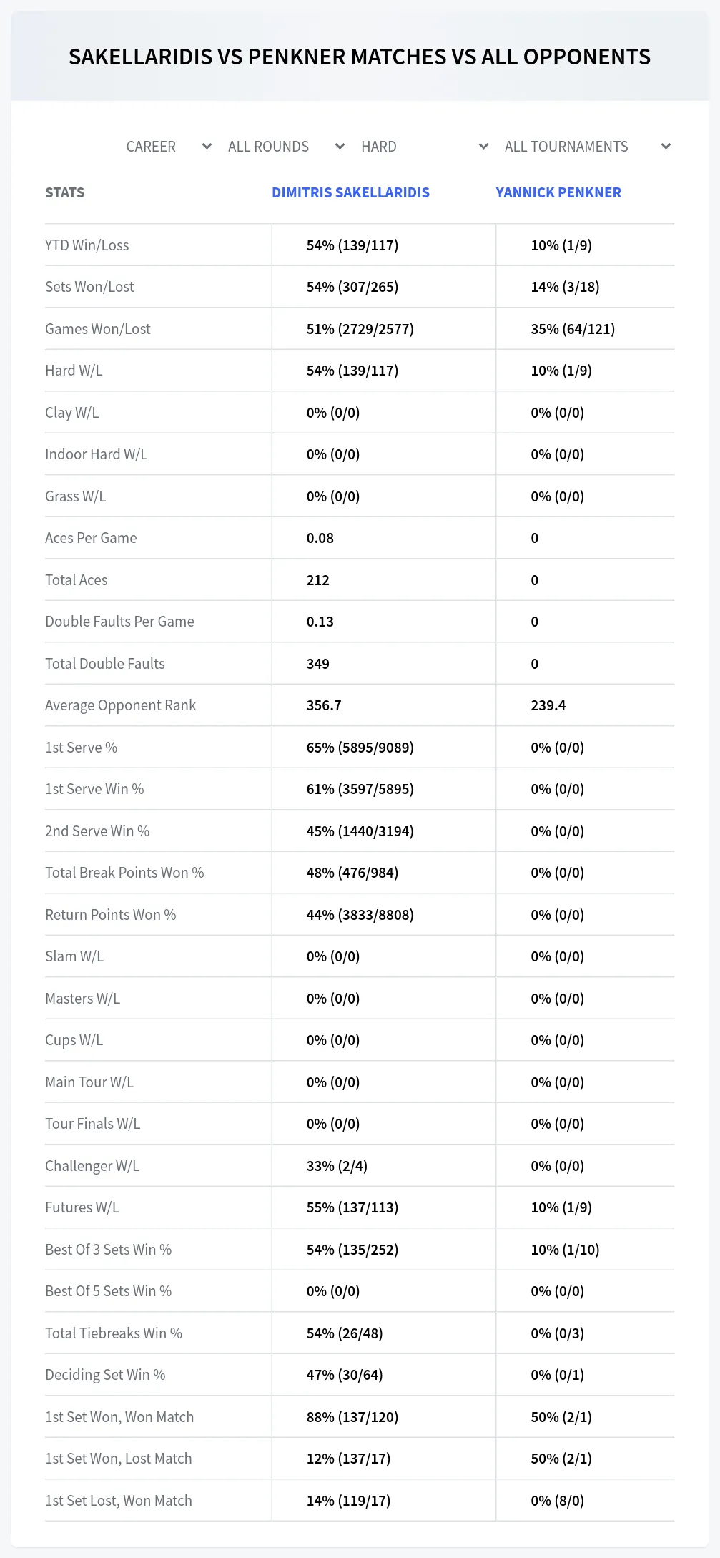The width and height of the screenshot is (720, 1558).
Task: Click the YTD Win/Loss row label
Action: [x=87, y=245]
